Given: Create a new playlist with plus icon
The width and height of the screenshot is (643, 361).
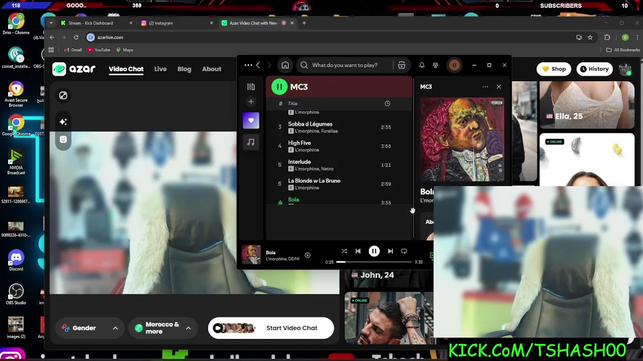Looking at the screenshot, I should pyautogui.click(x=251, y=102).
